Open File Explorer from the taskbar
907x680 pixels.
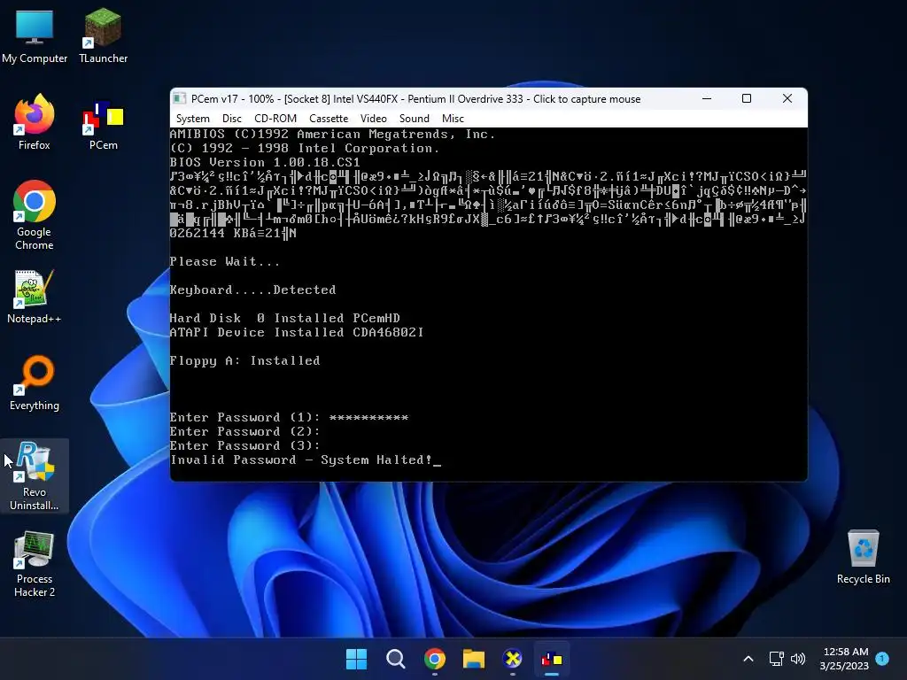pos(474,659)
